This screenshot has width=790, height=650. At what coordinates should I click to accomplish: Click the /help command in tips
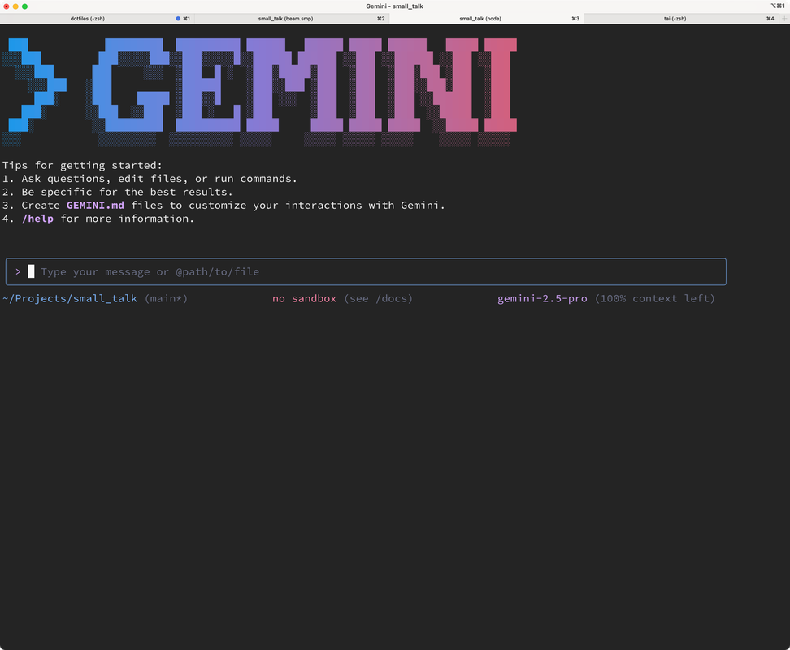[x=37, y=219]
